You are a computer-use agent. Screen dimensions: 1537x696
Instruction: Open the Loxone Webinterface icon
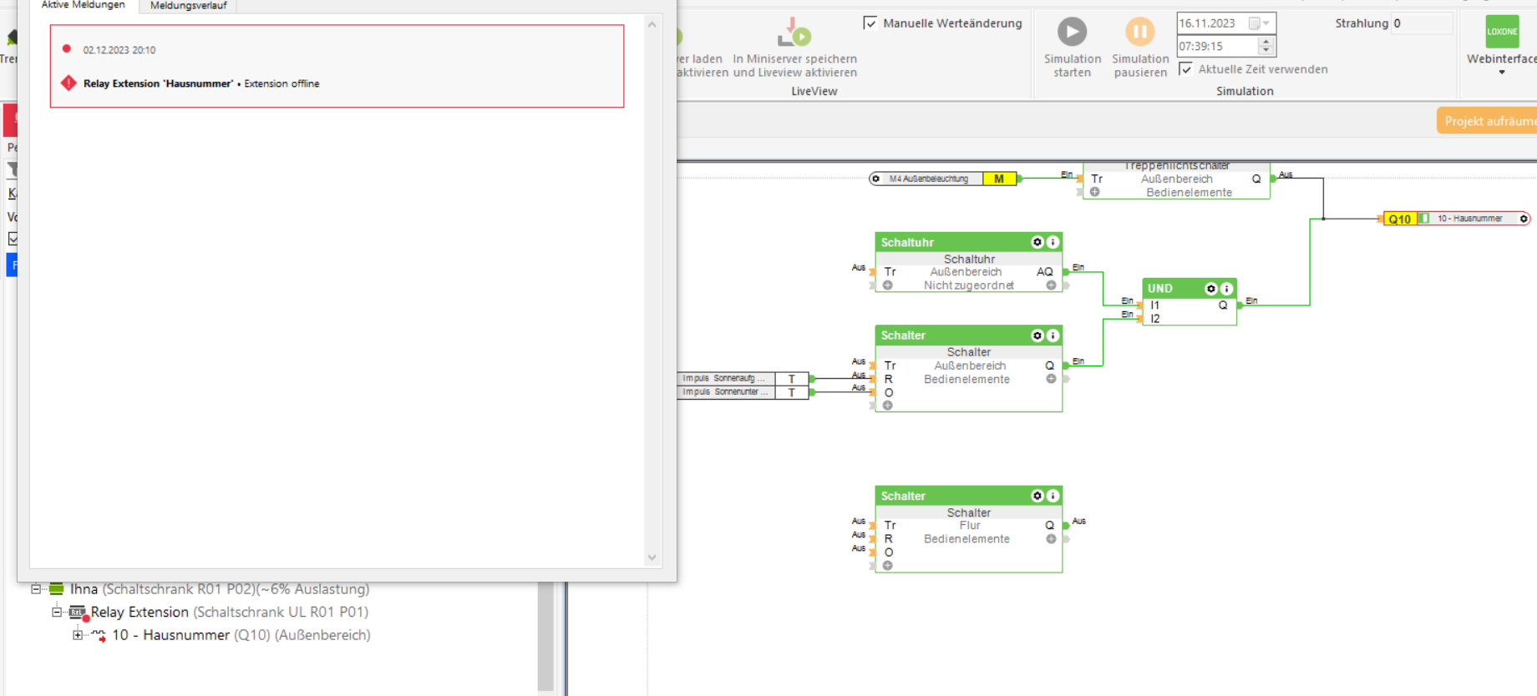coord(1501,32)
